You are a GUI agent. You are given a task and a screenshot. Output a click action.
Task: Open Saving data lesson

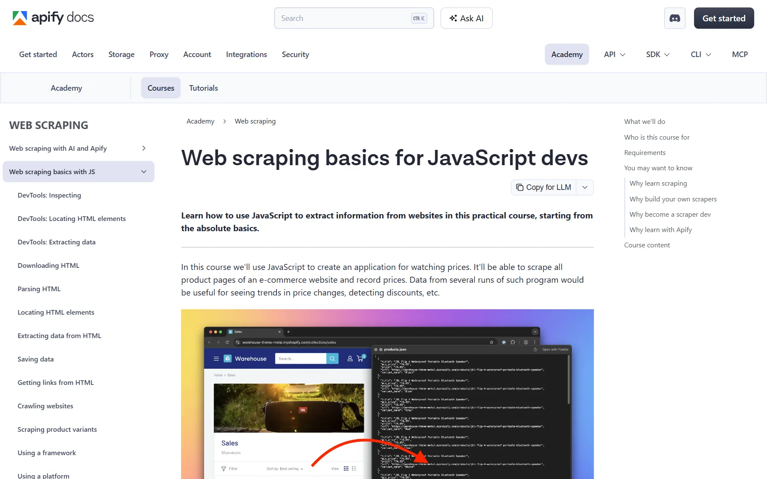pos(35,359)
